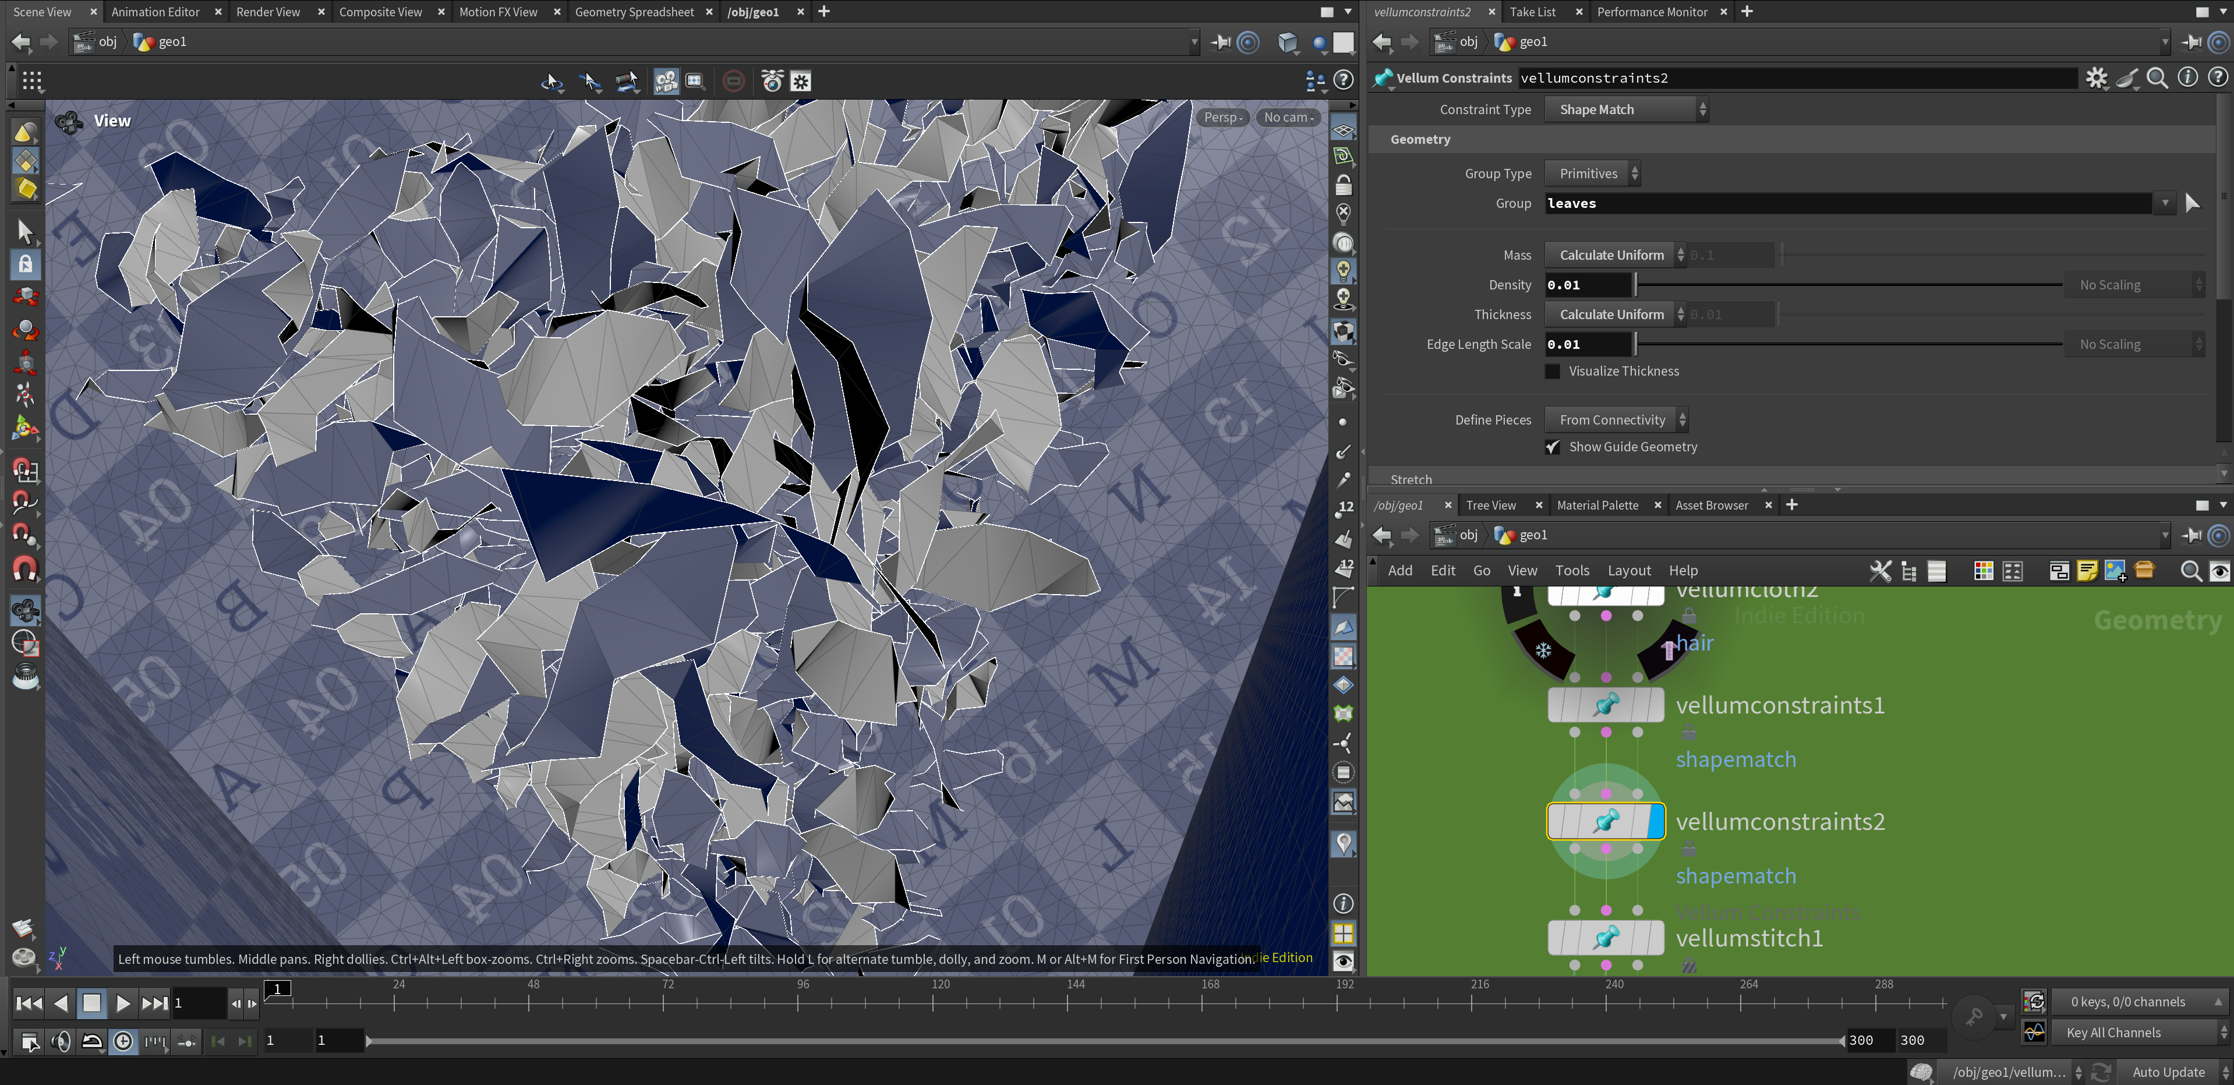Click the group selector arrow next to leaves
This screenshot has height=1085, width=2234.
click(x=2191, y=203)
